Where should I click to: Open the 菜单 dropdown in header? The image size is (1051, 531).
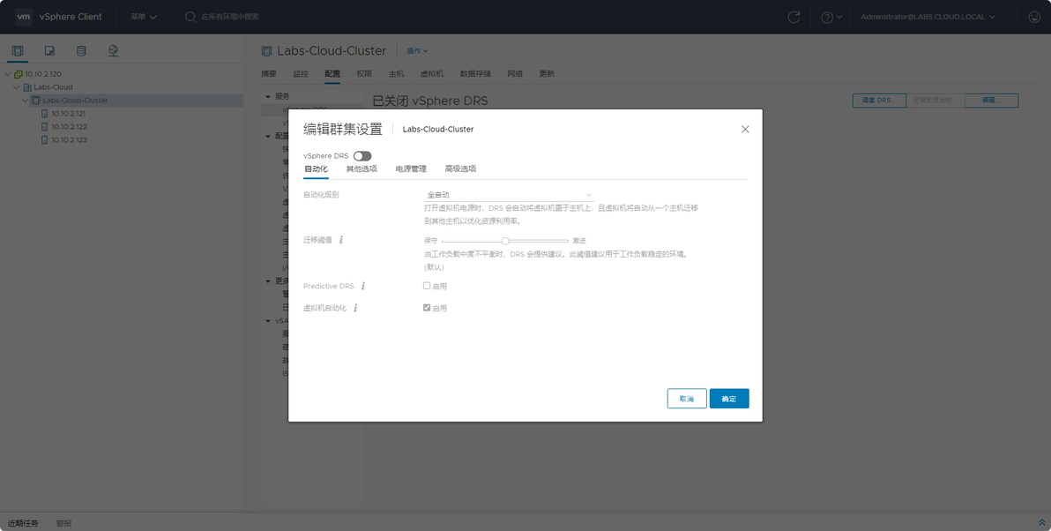click(144, 17)
